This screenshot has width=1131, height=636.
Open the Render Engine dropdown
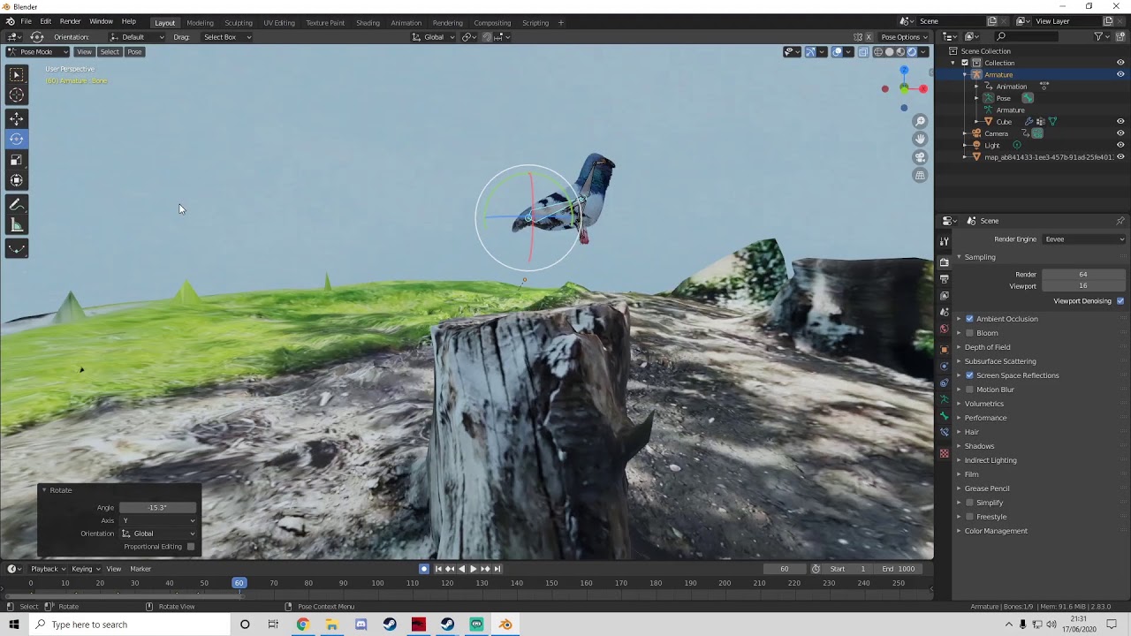1084,239
